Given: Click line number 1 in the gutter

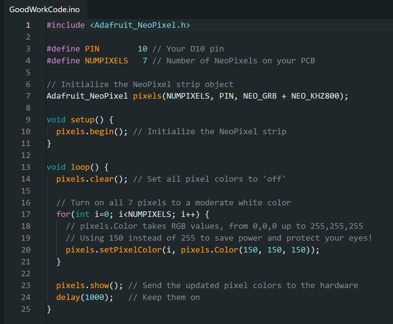Looking at the screenshot, I should click(28, 25).
